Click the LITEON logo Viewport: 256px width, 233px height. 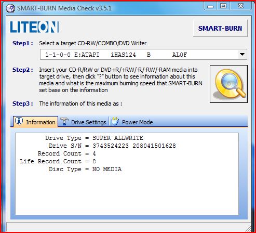(x=34, y=27)
